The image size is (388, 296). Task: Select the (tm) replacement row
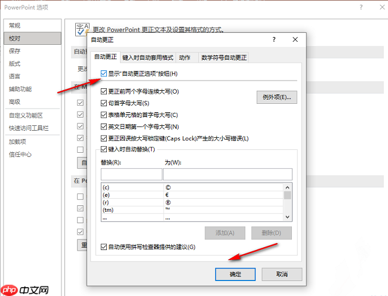point(192,210)
